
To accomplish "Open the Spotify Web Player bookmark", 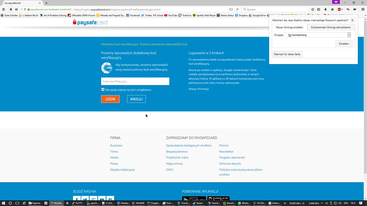I will (204, 15).
